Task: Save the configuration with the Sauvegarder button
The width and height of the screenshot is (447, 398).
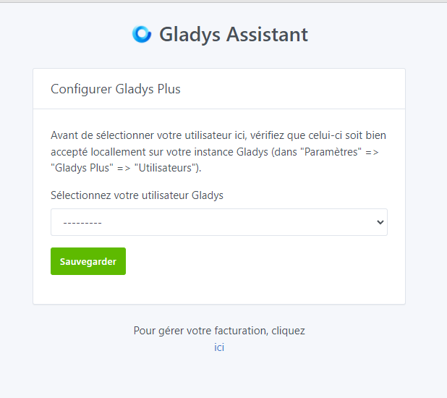Action: click(88, 261)
